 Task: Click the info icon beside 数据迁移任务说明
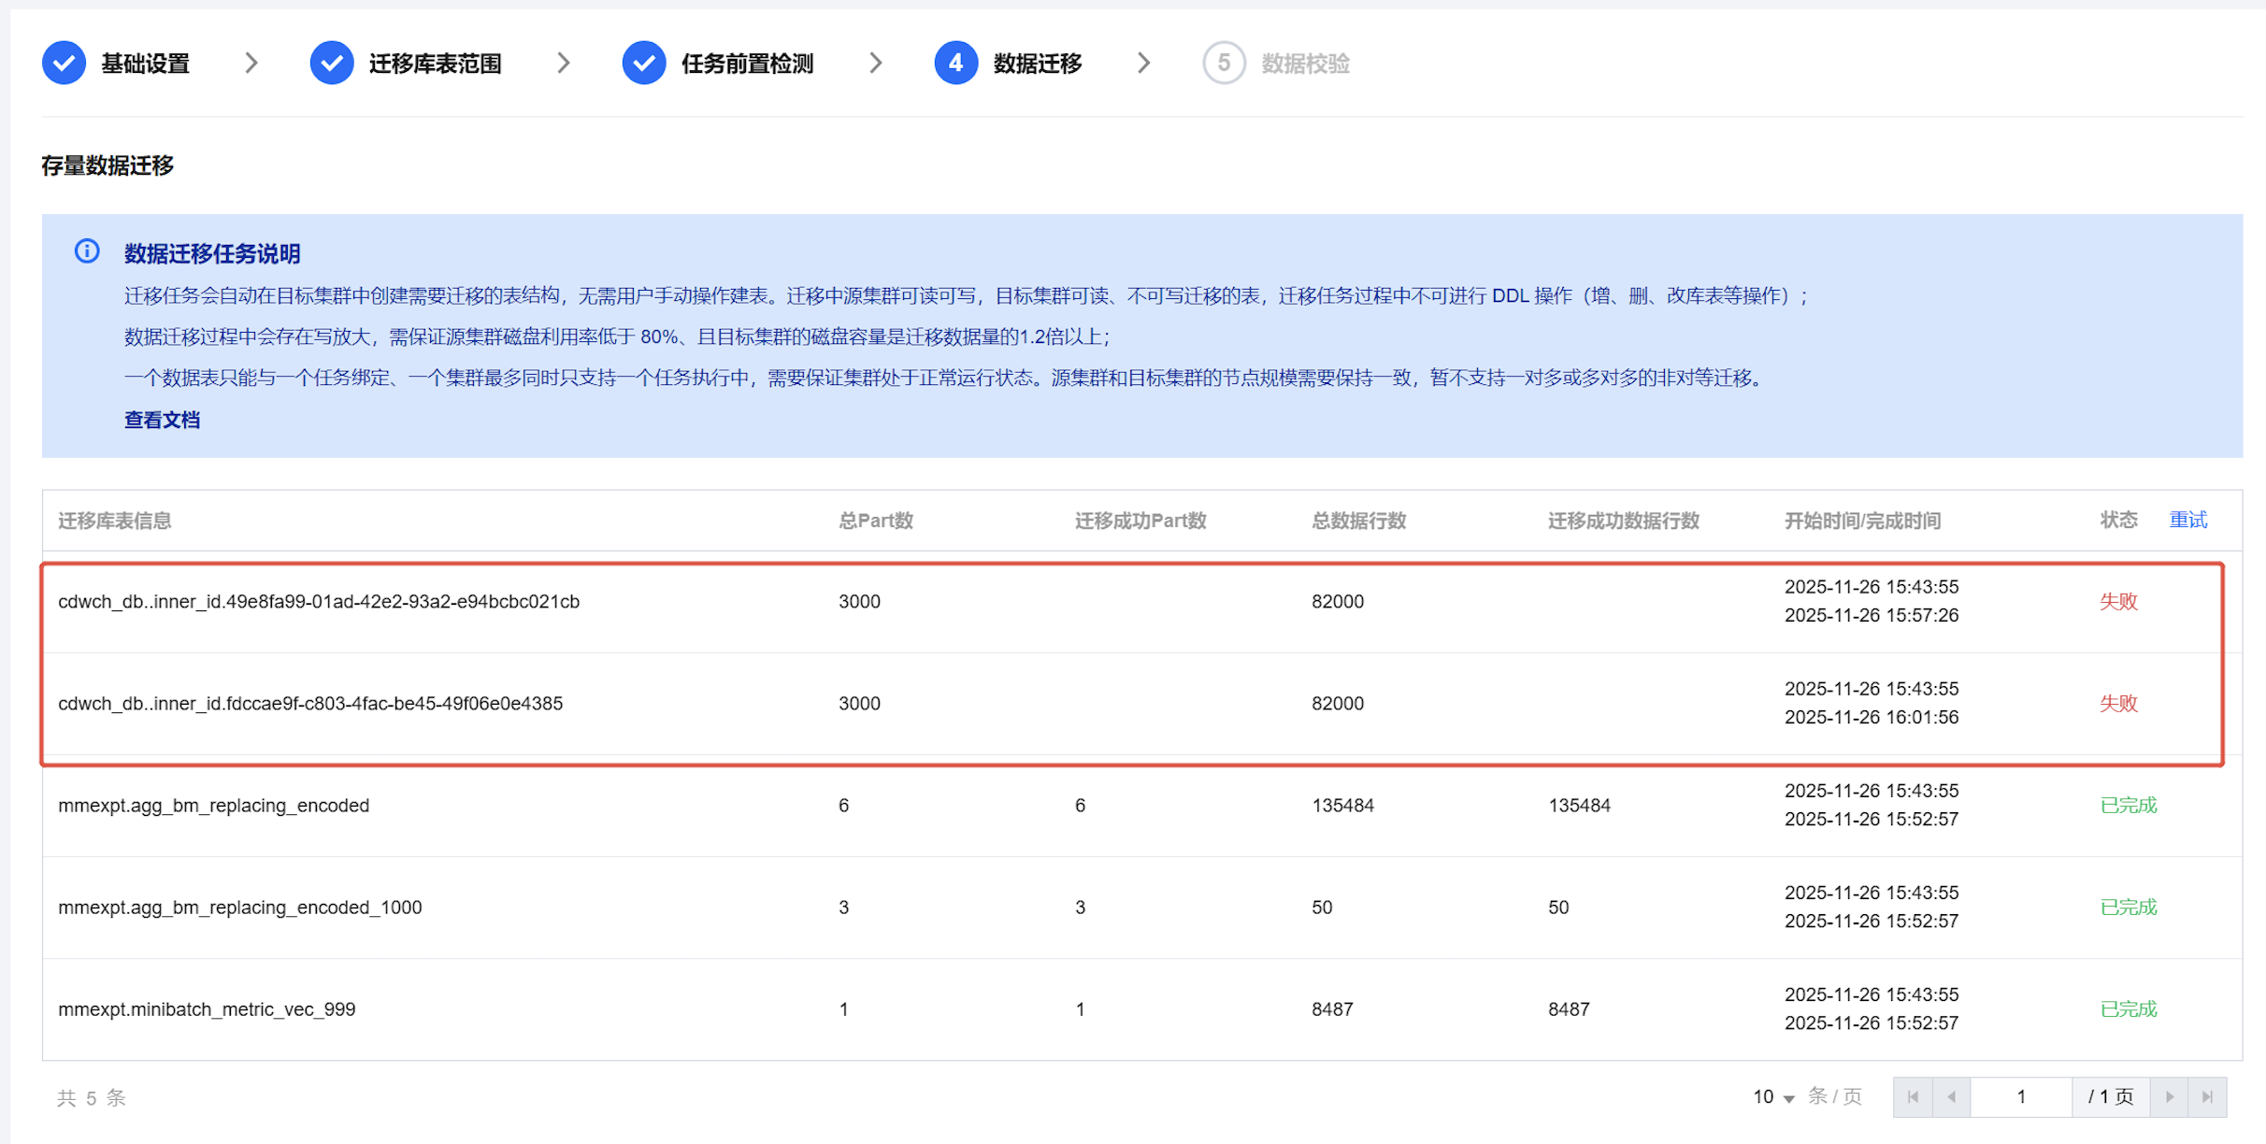[87, 251]
